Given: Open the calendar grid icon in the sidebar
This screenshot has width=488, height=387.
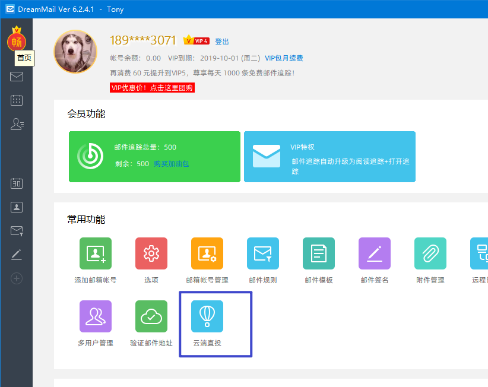Looking at the screenshot, I should 17,100.
